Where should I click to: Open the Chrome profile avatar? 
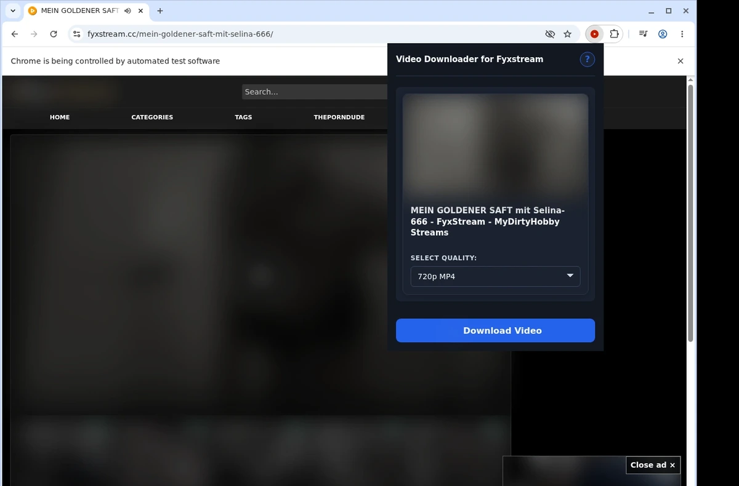point(663,34)
